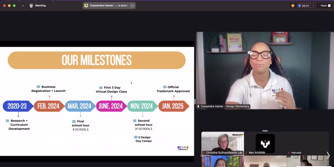Image resolution: width=334 pixels, height=167 pixels.
Task: Go to previous page of participant thumbnails
Action: tap(202, 155)
